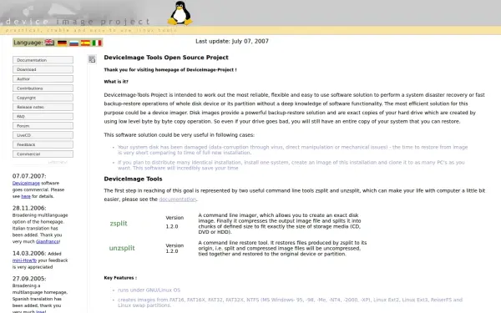The height and width of the screenshot is (313, 501).
Task: Click zsplit's 'Version 1.2.0' text
Action: [175, 222]
